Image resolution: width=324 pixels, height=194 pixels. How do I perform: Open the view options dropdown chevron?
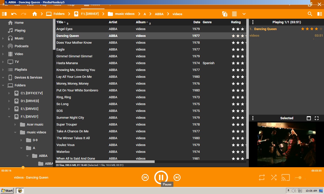point(244,14)
